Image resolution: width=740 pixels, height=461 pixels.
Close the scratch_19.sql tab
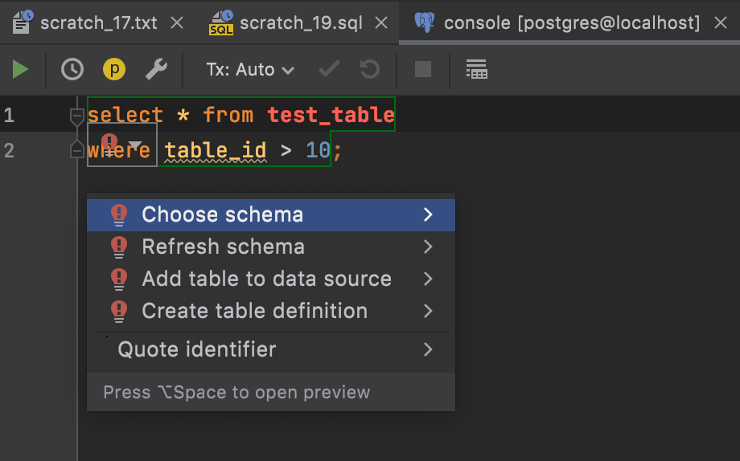pyautogui.click(x=381, y=22)
